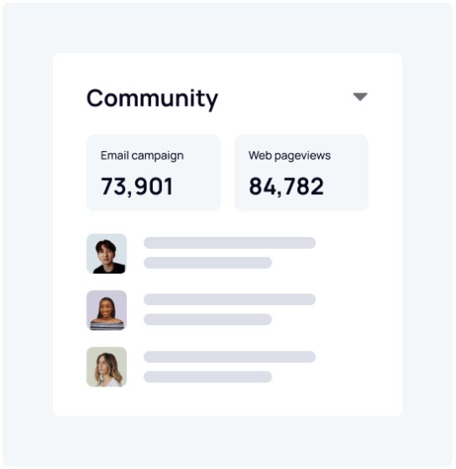Screen dimensions: 456x469
Task: Select the Email campaign stat card
Action: [x=154, y=173]
